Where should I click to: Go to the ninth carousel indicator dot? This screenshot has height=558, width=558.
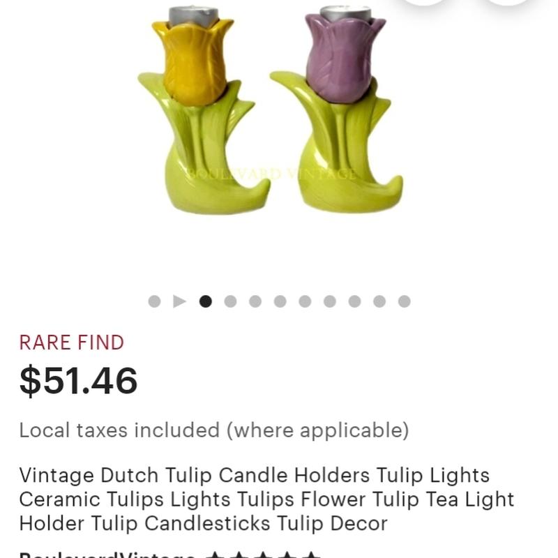pos(354,301)
